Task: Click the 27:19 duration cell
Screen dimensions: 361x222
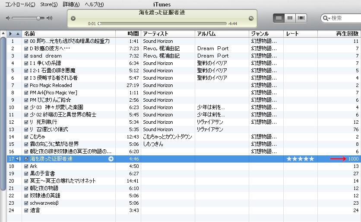Action: pyautogui.click(x=133, y=85)
